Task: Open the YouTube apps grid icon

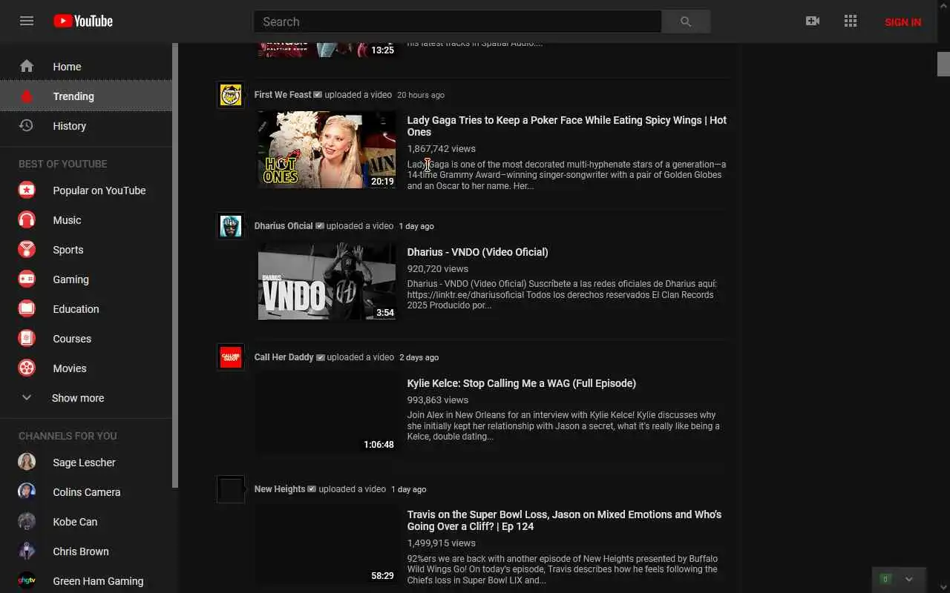Action: pos(851,21)
